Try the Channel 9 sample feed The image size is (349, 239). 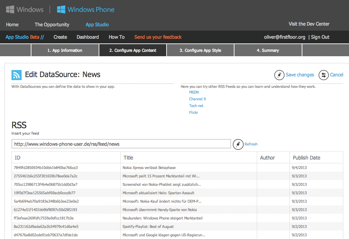click(197, 99)
